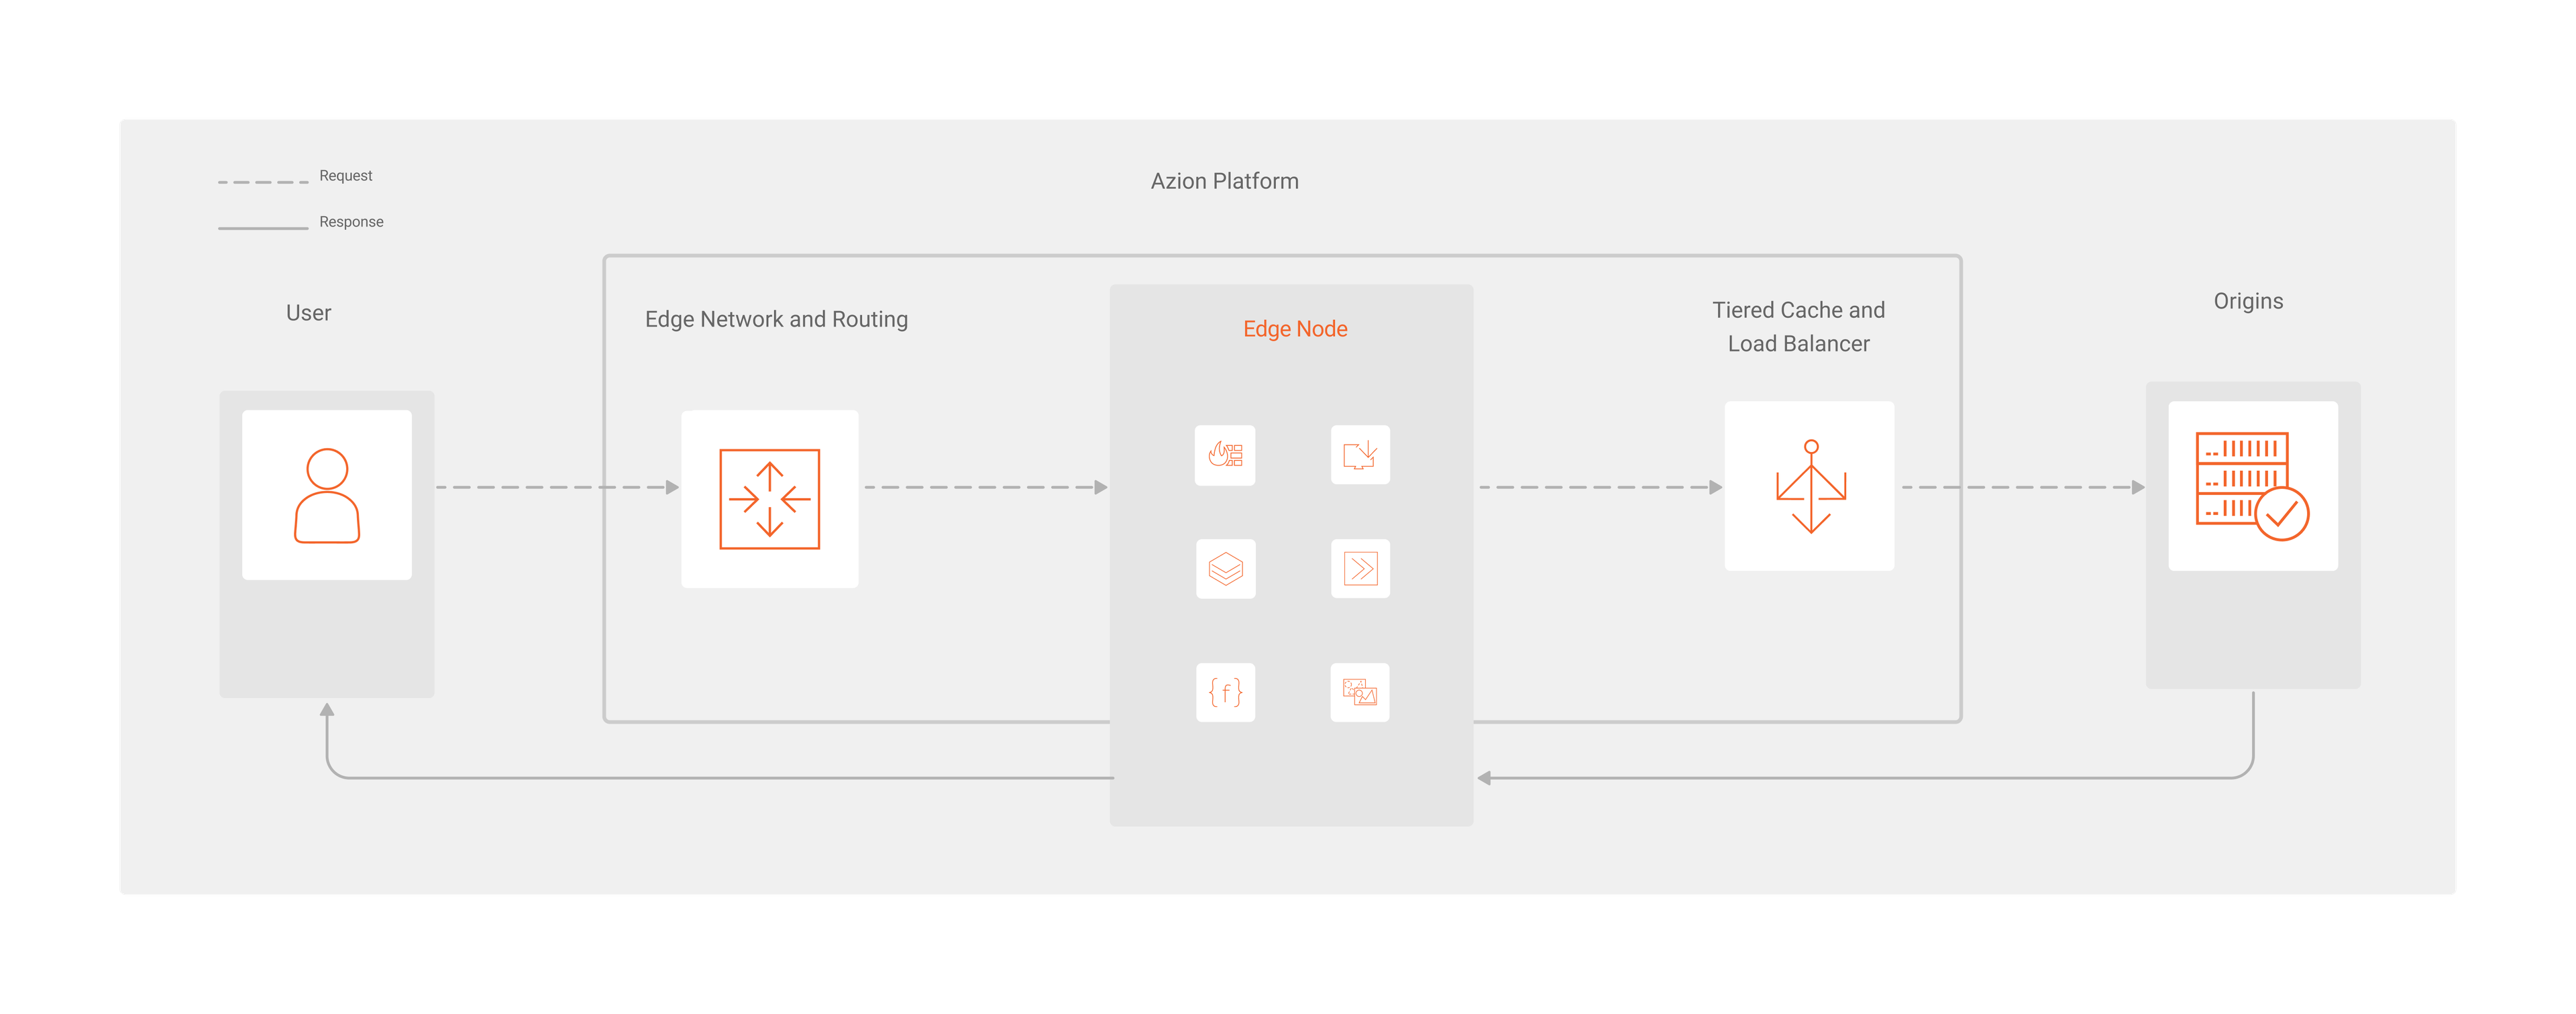Open the Edge Firewall flame icon
Image resolution: width=2576 pixels, height=1014 pixels.
[1225, 455]
